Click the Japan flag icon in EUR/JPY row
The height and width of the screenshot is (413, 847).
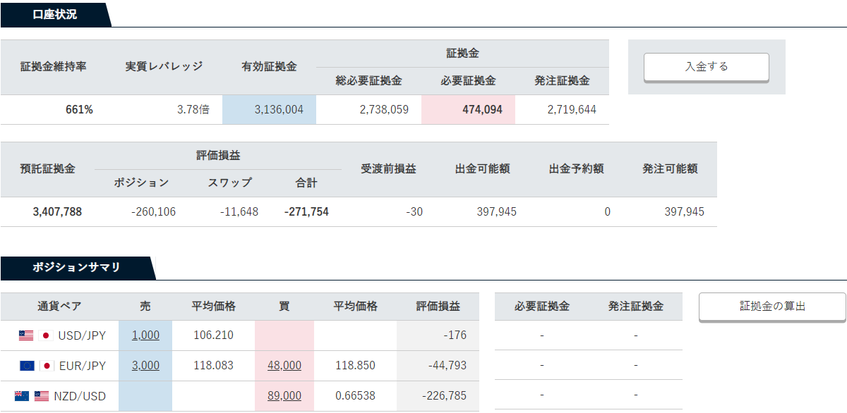click(x=46, y=366)
